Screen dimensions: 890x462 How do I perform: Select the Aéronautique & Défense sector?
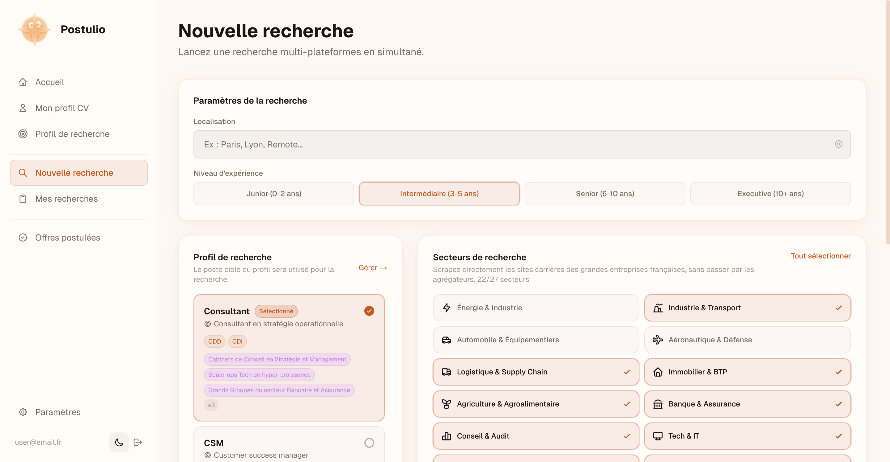coord(747,340)
